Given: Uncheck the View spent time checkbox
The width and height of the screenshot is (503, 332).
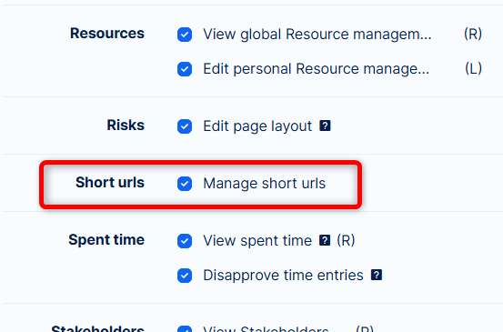Looking at the screenshot, I should tap(185, 240).
